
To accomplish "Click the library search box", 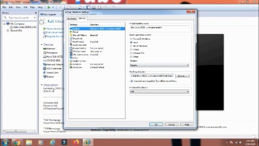I will 19,18.
